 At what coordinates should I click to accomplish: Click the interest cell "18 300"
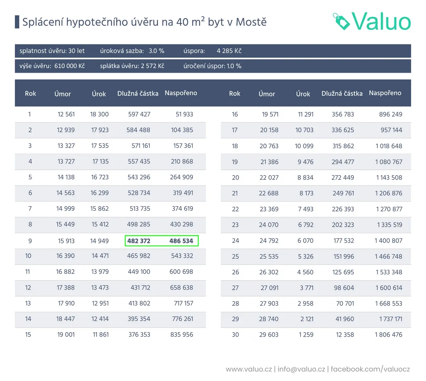99,114
